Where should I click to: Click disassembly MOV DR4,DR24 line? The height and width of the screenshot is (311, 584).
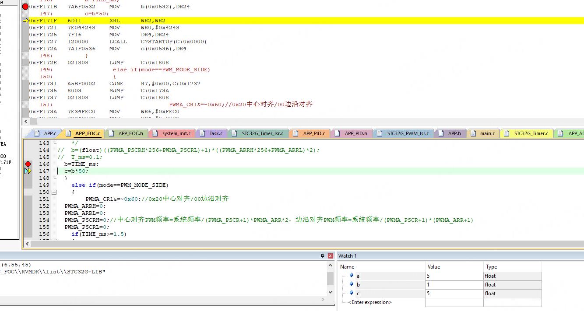[x=99, y=35]
